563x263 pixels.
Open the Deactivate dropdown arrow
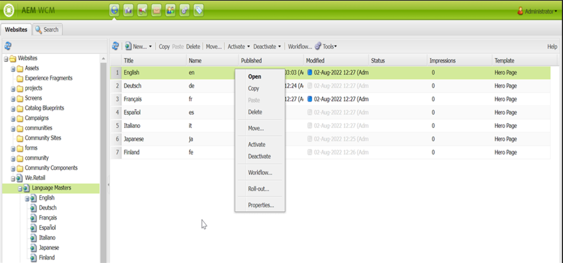280,46
